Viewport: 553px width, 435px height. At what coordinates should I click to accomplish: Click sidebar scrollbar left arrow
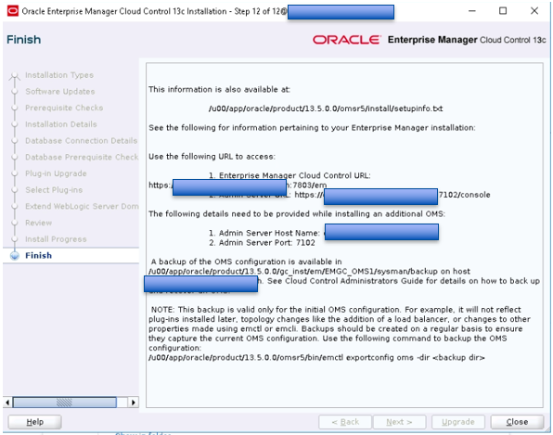point(7,403)
